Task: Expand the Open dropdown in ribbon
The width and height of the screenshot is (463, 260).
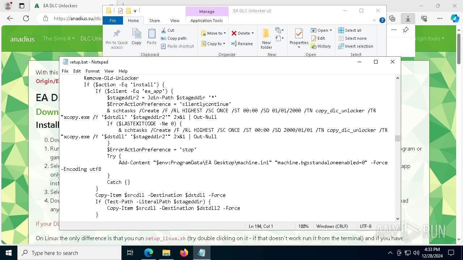Action: pyautogui.click(x=321, y=30)
